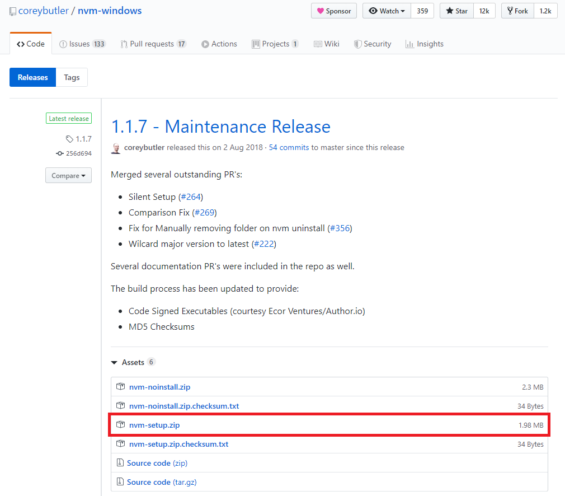Click the 359 watchers count
Viewport: 565px width, 496px height.
pyautogui.click(x=422, y=11)
